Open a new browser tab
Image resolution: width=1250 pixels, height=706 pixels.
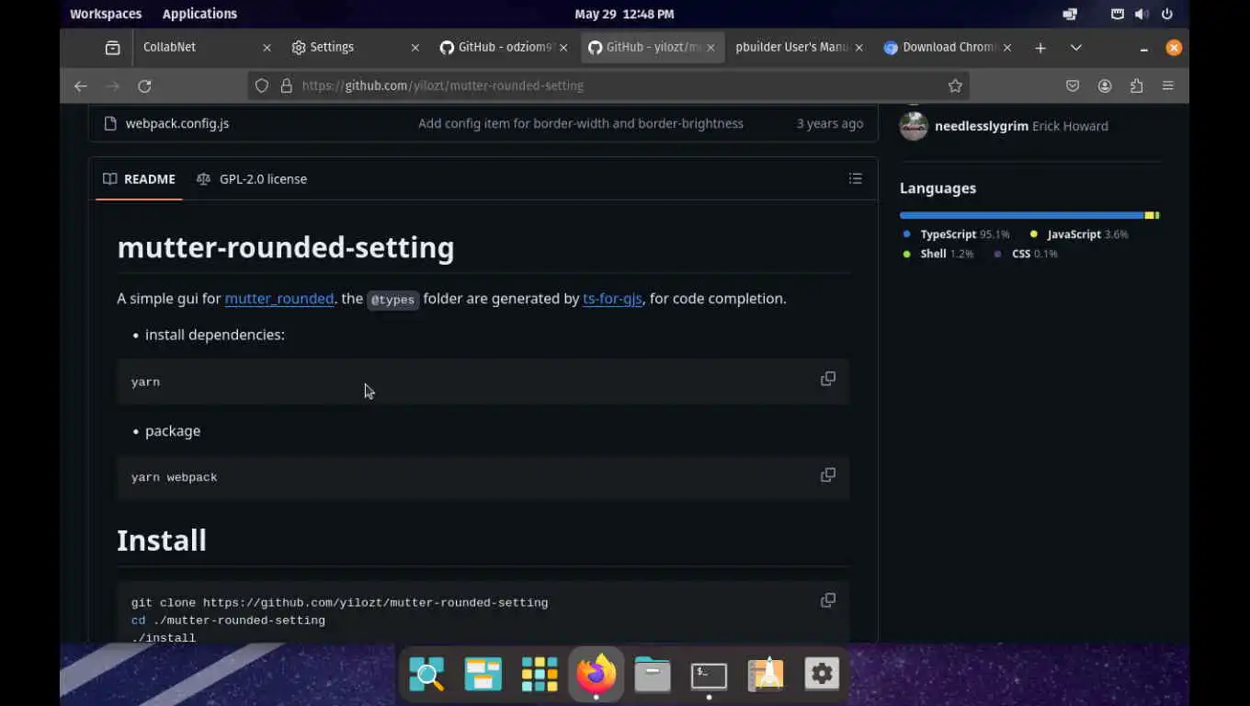(1040, 48)
